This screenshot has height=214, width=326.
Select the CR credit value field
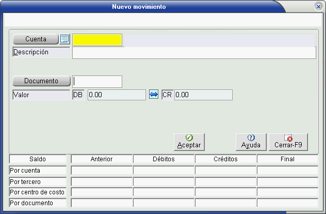[203, 95]
